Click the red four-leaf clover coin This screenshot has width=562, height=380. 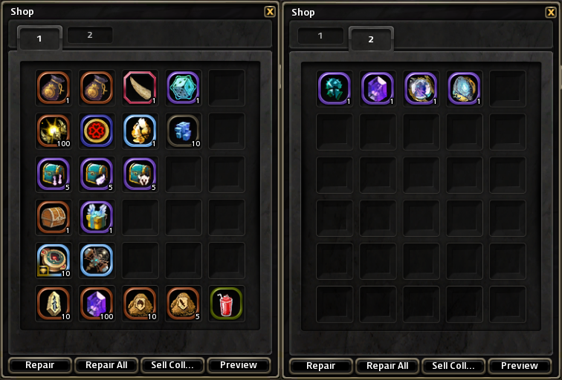click(x=97, y=131)
